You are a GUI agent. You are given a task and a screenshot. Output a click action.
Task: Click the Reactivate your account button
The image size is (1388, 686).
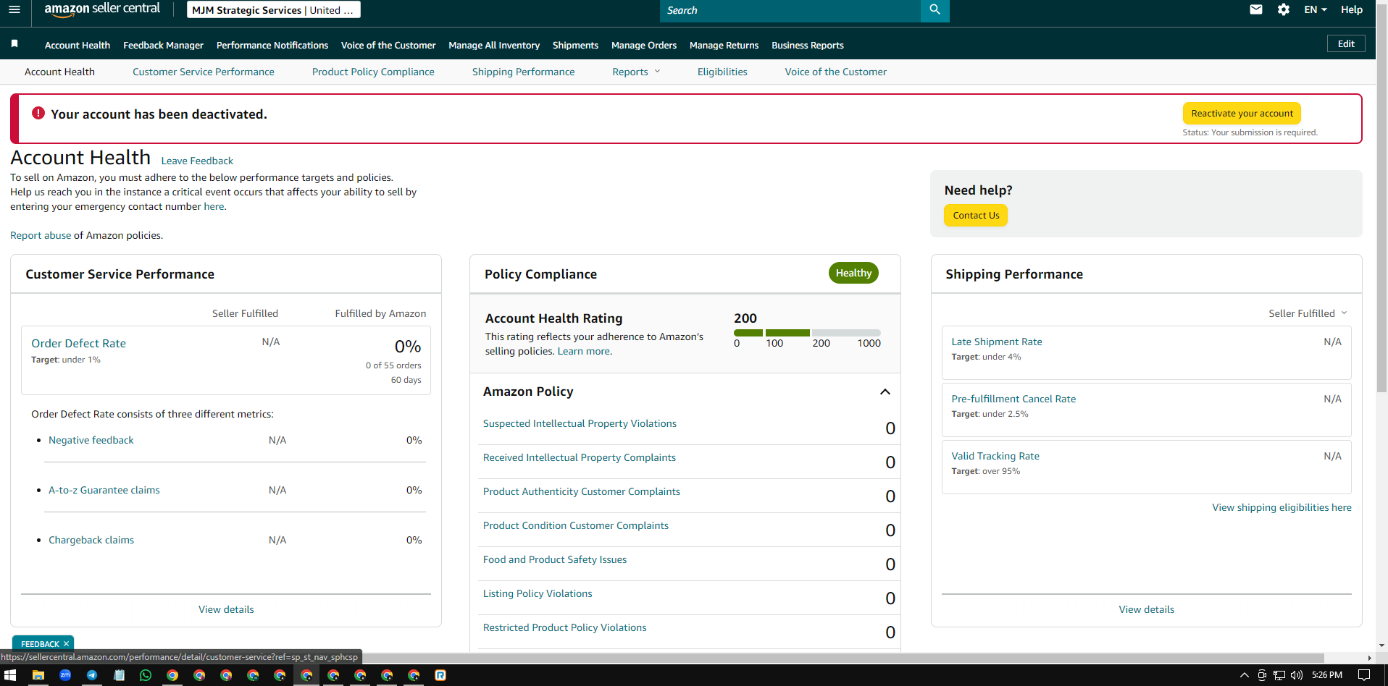click(x=1242, y=114)
